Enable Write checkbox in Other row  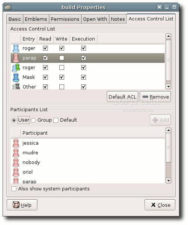[62, 87]
